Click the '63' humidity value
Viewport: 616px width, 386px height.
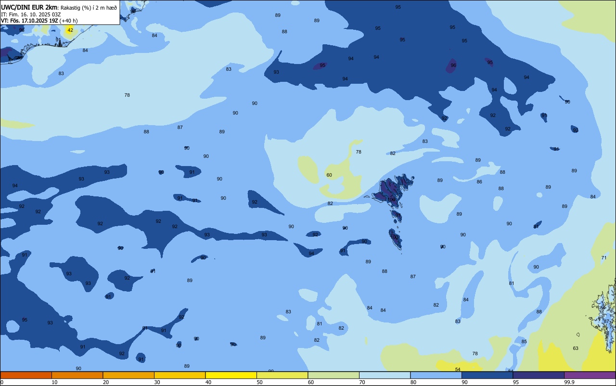(x=576, y=348)
